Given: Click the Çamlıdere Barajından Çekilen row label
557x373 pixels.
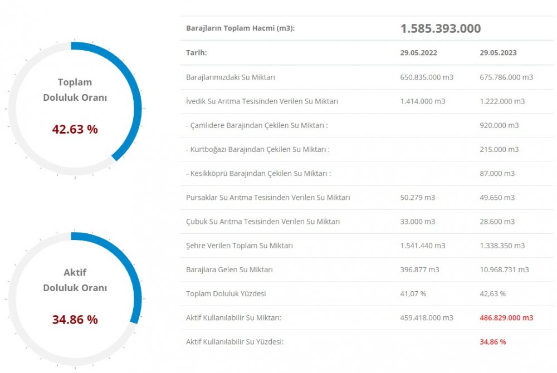Looking at the screenshot, I should click(257, 125).
